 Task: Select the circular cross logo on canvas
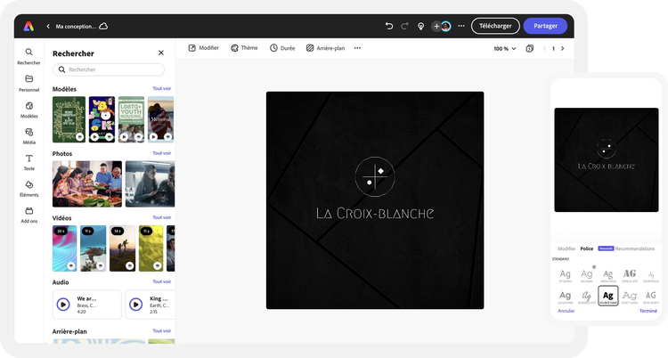coord(375,176)
